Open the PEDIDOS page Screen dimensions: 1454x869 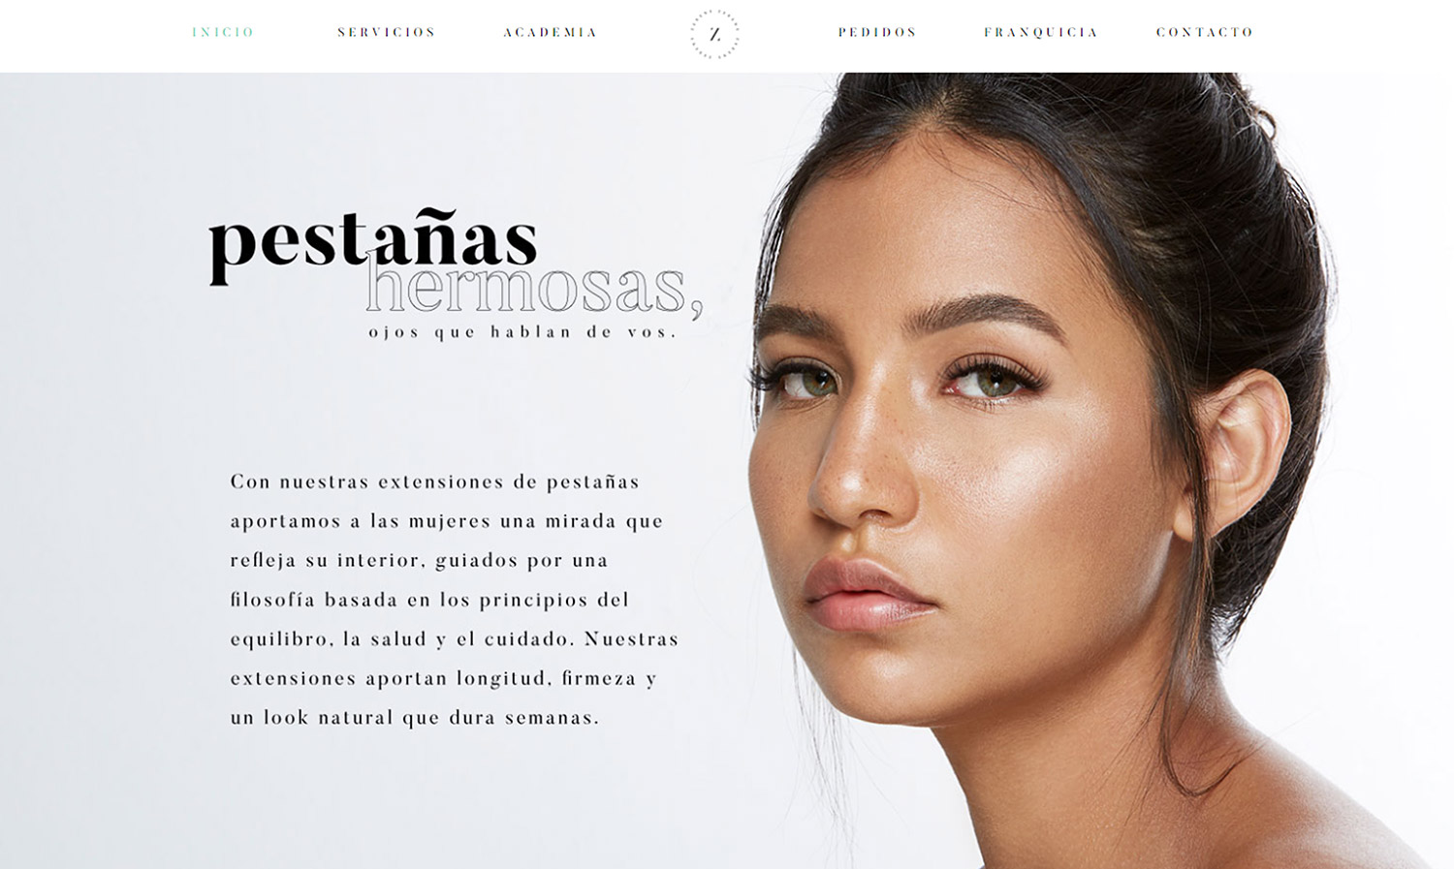click(x=877, y=32)
